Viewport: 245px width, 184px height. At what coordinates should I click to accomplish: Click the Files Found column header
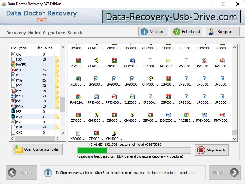tap(45, 48)
